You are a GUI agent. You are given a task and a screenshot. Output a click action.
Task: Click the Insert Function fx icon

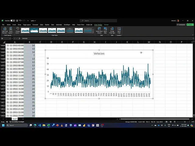(19, 39)
